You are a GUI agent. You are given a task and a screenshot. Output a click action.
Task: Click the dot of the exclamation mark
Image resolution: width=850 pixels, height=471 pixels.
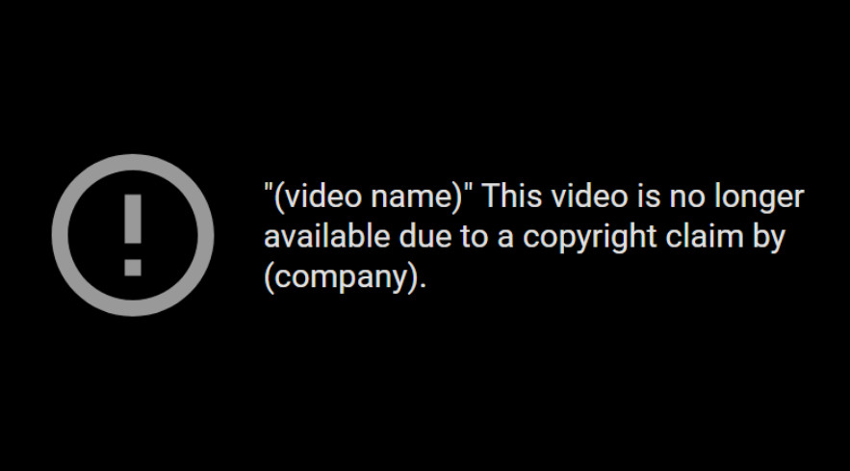pyautogui.click(x=133, y=268)
